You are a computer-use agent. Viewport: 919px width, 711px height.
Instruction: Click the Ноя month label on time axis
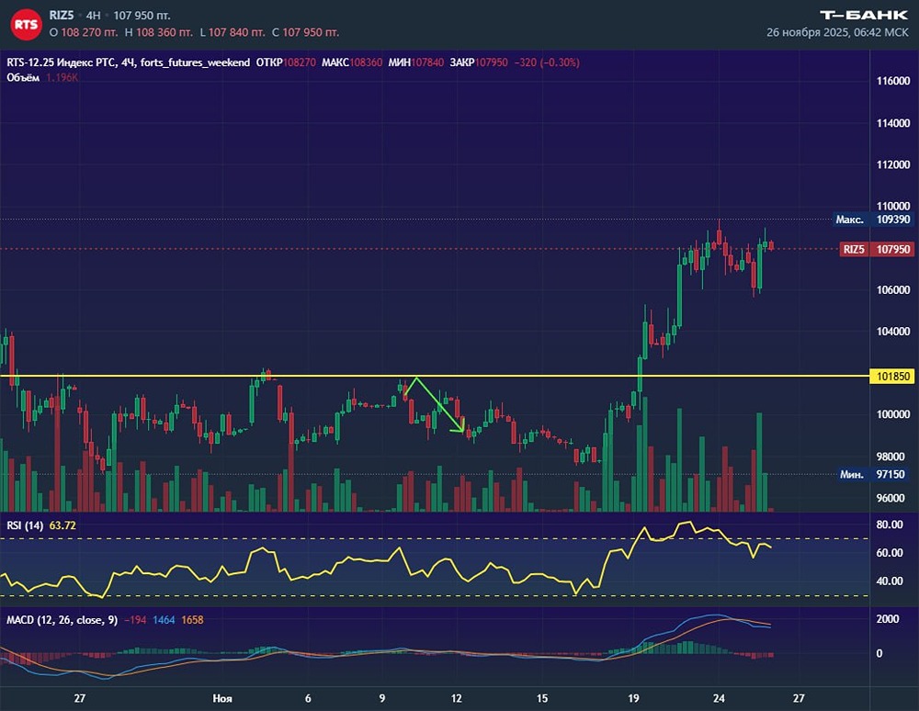(x=221, y=698)
